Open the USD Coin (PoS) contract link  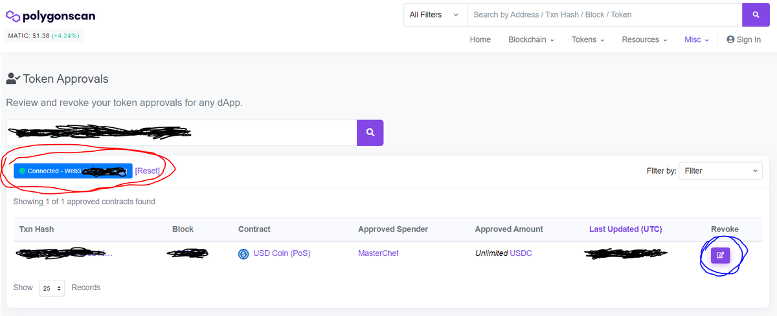[x=282, y=253]
